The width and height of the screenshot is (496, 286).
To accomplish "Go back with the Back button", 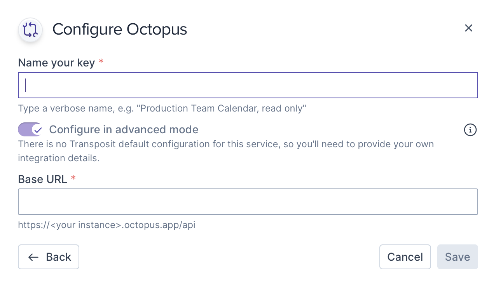I will tap(49, 257).
